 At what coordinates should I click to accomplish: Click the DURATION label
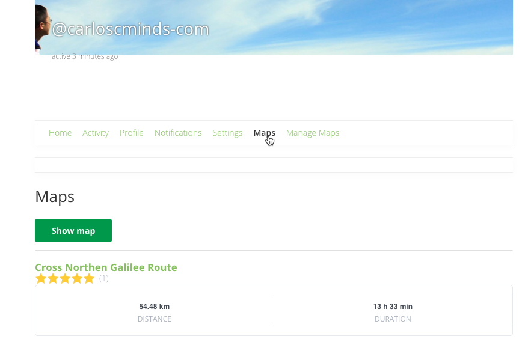(393, 319)
